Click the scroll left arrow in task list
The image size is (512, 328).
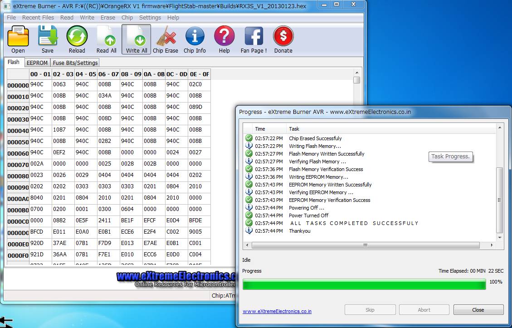click(247, 245)
